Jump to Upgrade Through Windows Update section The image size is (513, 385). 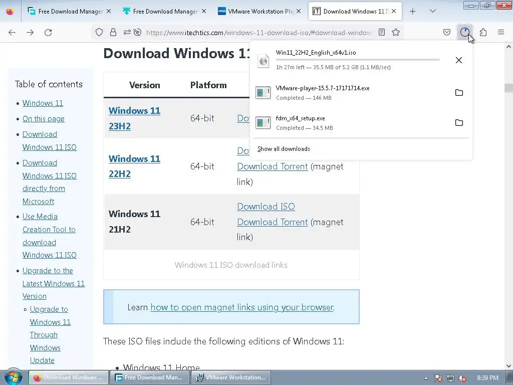pos(50,335)
